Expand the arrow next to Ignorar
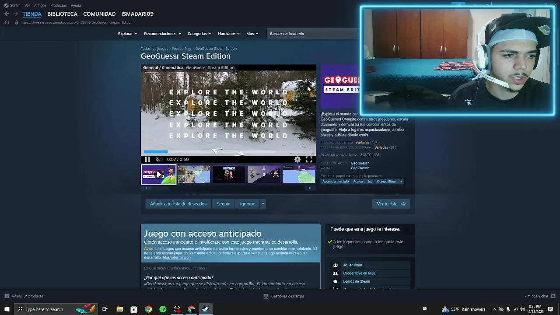Viewport: 560px width, 315px height. tap(263, 204)
